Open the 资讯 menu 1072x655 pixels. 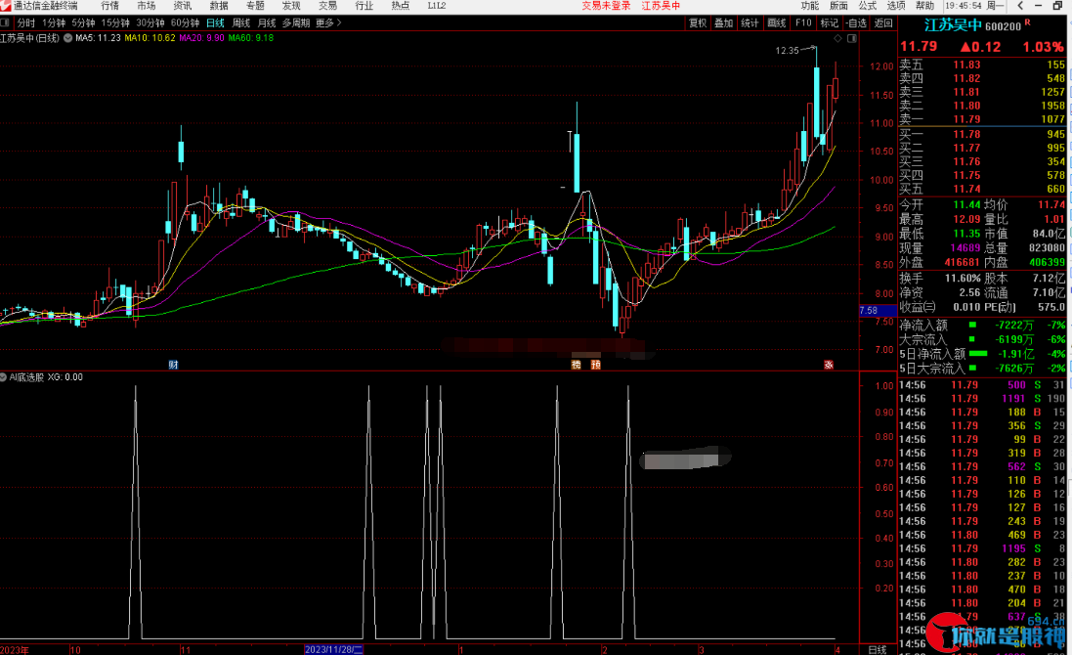(183, 6)
